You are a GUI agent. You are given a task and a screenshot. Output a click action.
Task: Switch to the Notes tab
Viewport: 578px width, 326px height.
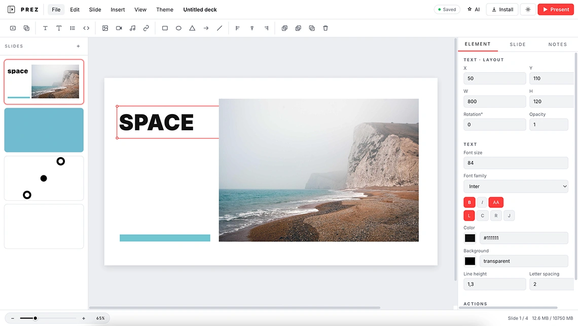tap(557, 44)
